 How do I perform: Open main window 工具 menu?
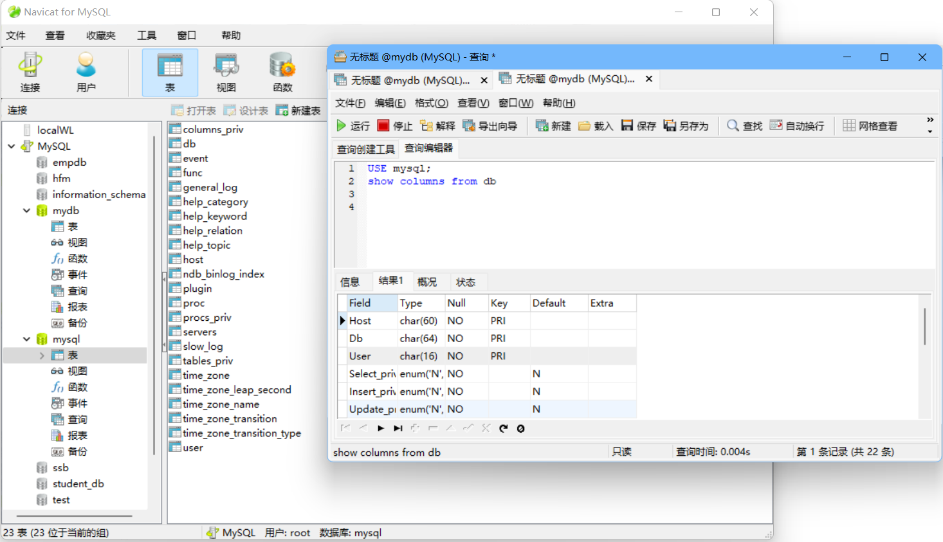147,35
